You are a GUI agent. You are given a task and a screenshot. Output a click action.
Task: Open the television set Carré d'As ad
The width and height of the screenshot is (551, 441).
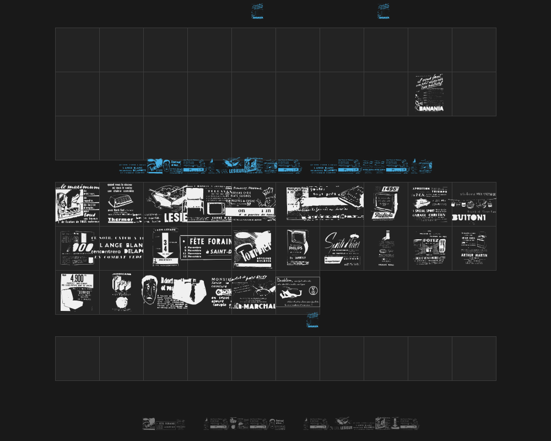pyautogui.click(x=209, y=203)
